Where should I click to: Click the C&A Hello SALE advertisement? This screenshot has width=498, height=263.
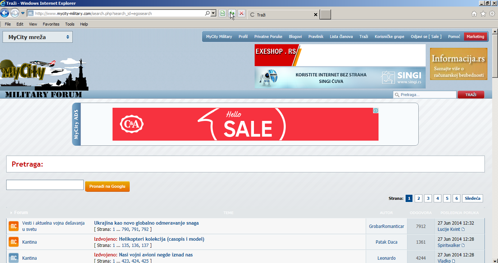tap(246, 124)
